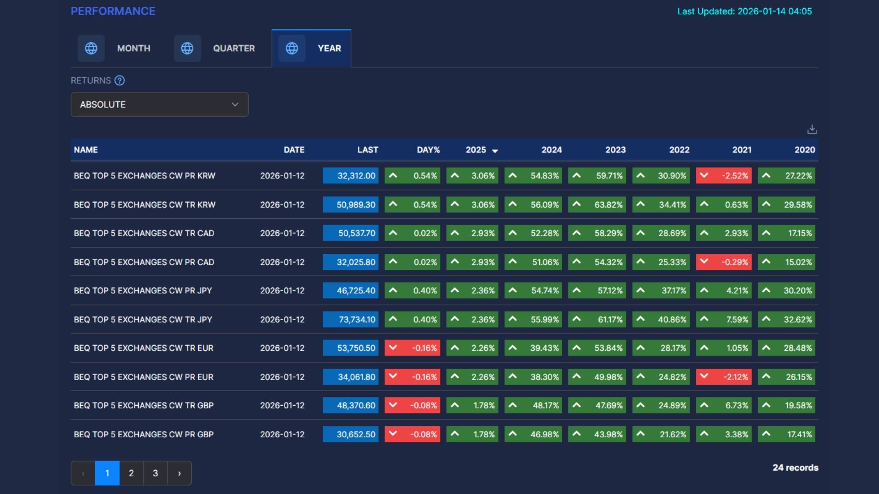Screen dimensions: 879x494
Task: Click the globe icon beside Quarter
Action: pyautogui.click(x=187, y=48)
